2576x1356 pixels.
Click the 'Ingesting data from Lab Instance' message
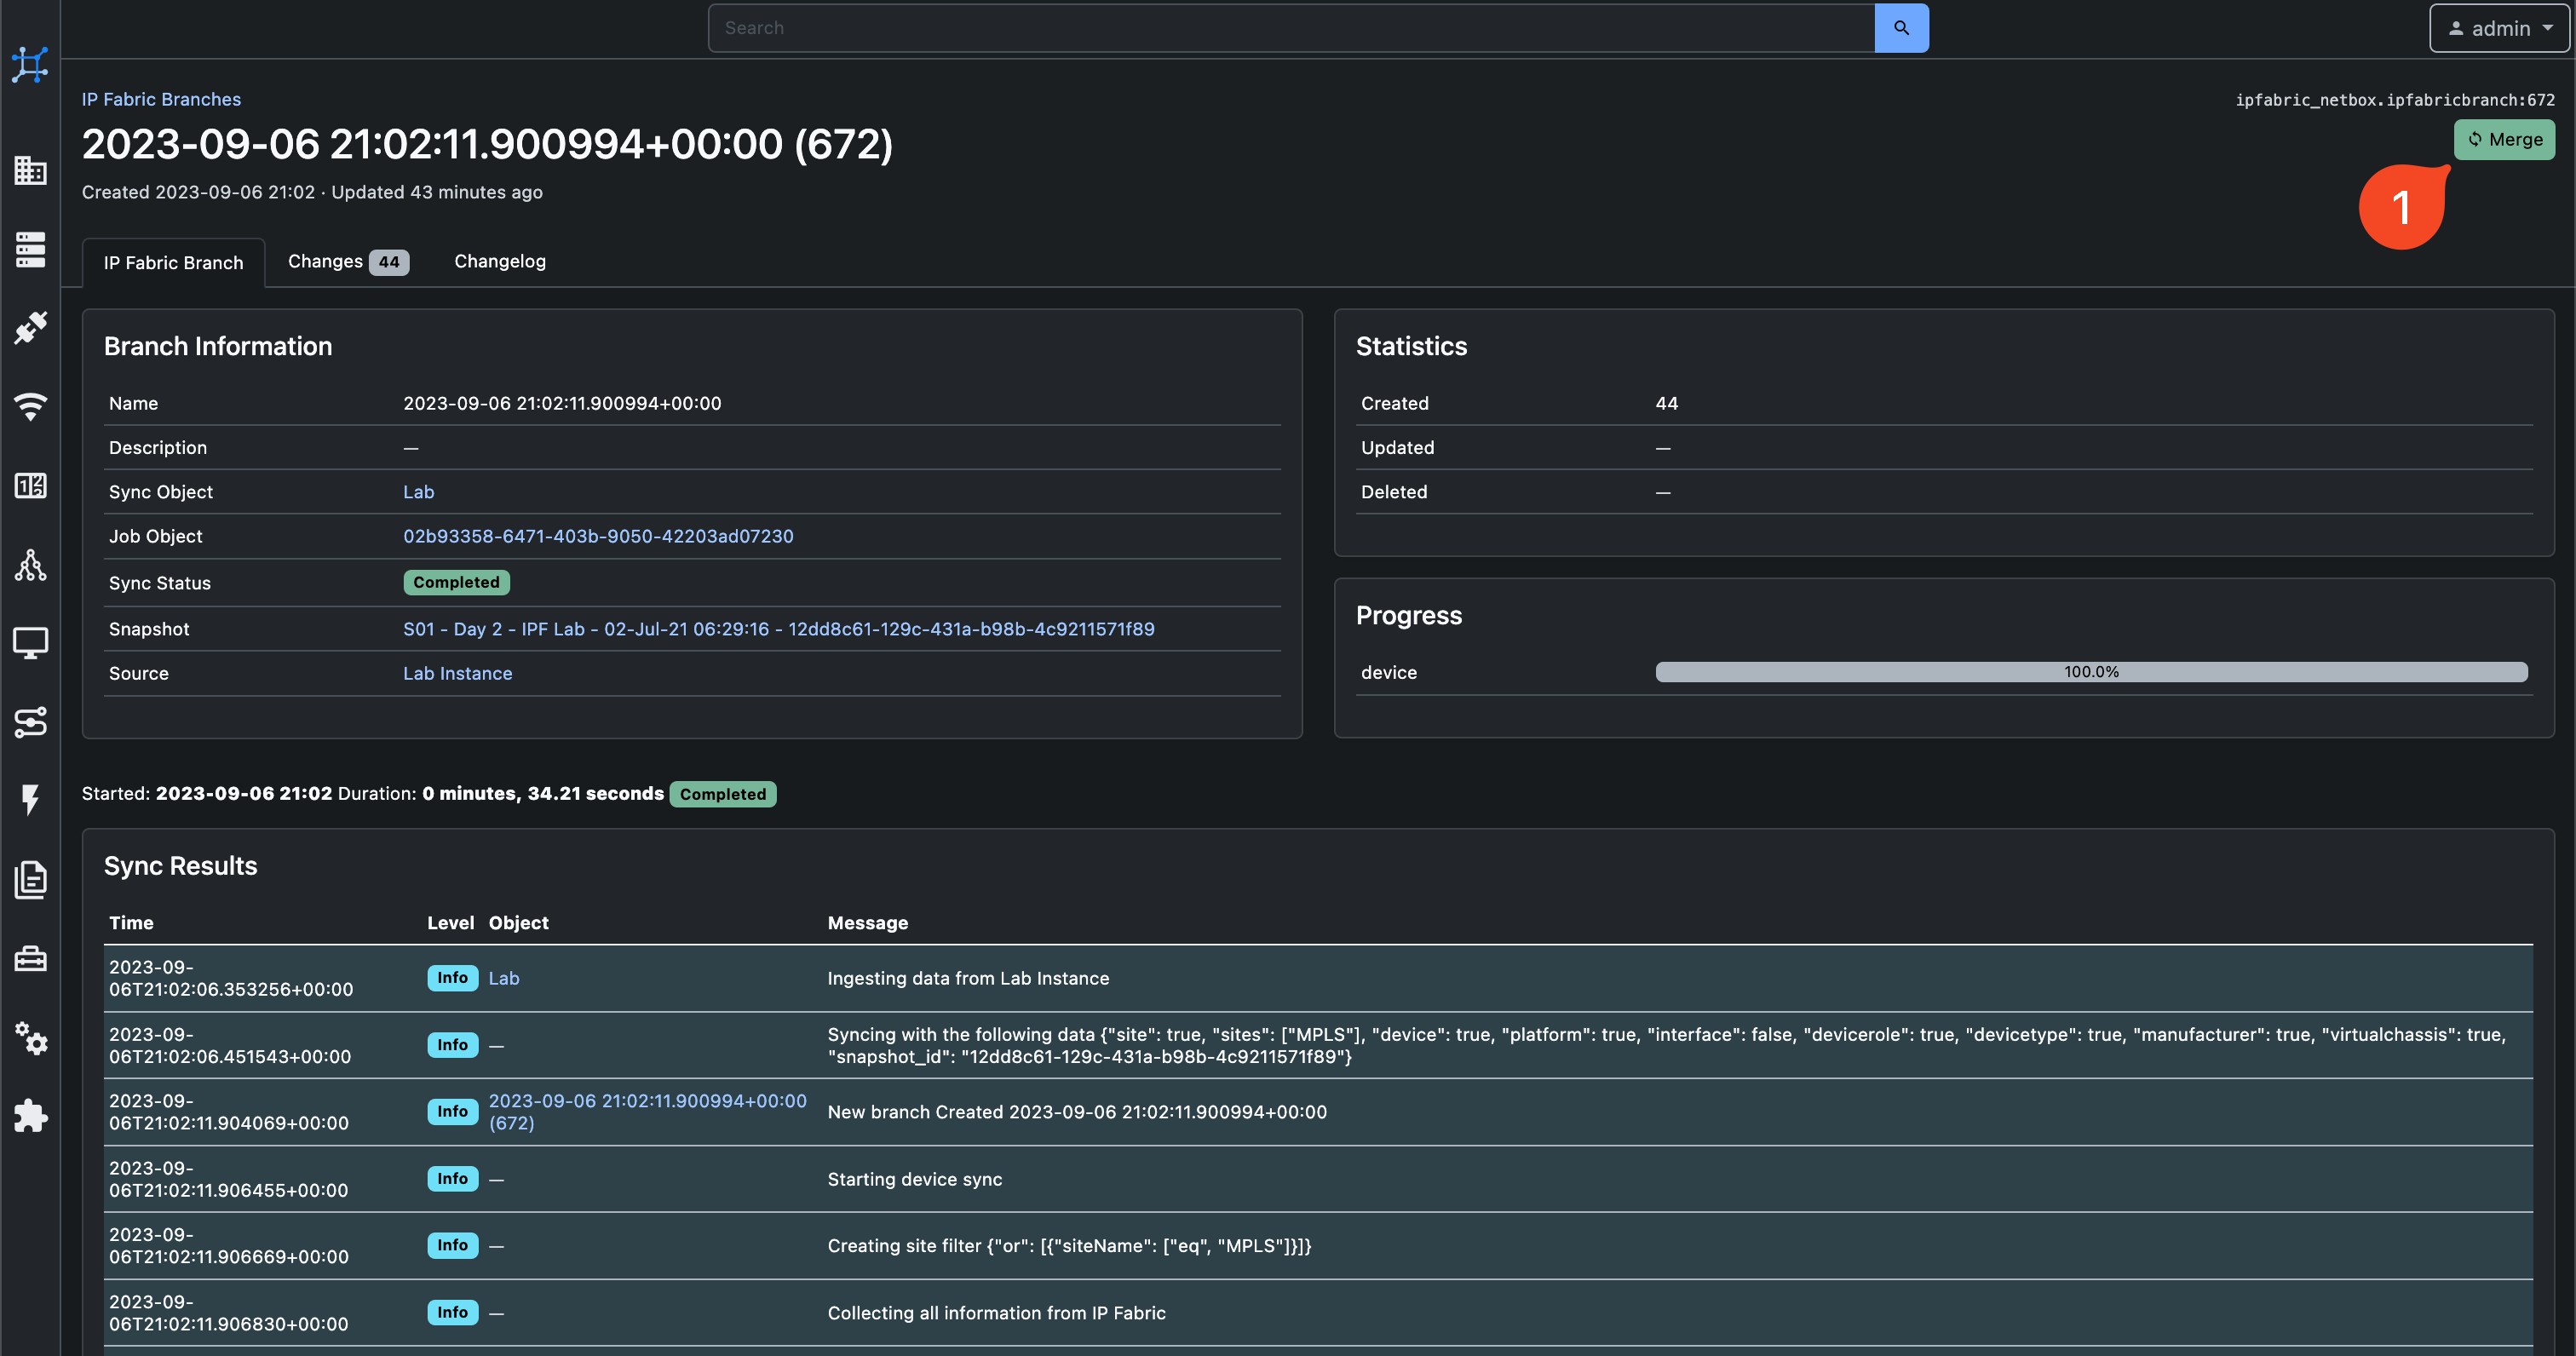click(x=968, y=978)
